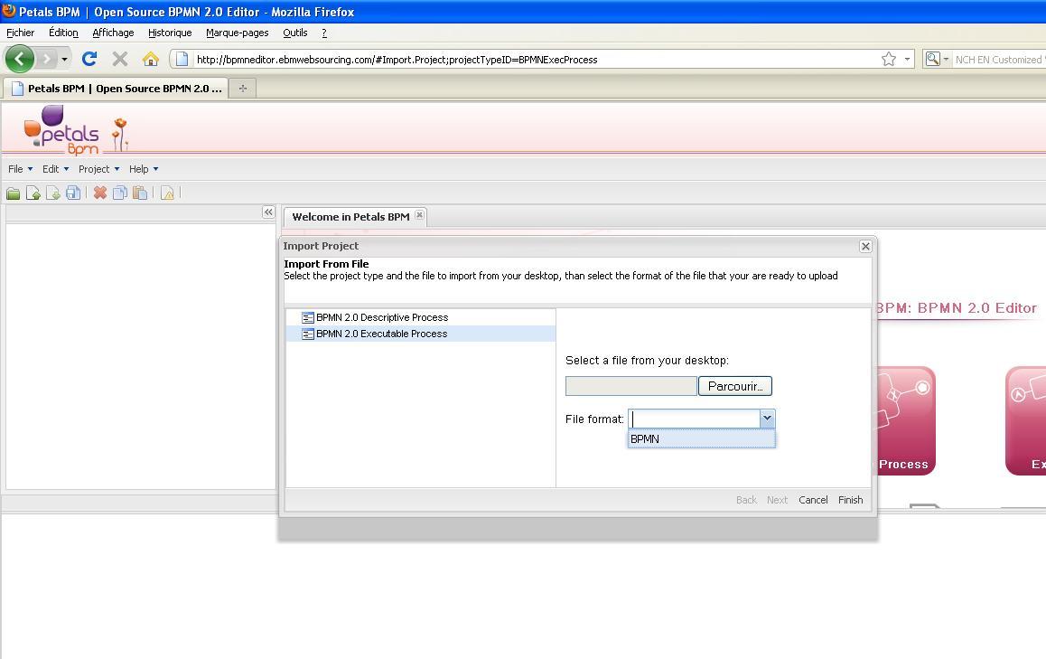Close the Import Project dialog
This screenshot has width=1046, height=659.
click(x=865, y=247)
